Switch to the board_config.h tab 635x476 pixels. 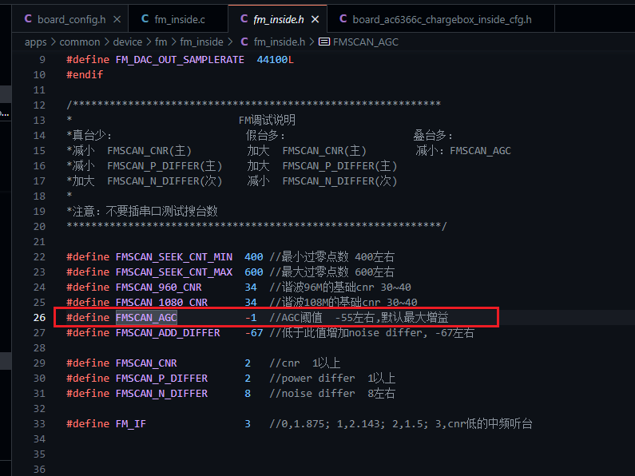tap(70, 19)
